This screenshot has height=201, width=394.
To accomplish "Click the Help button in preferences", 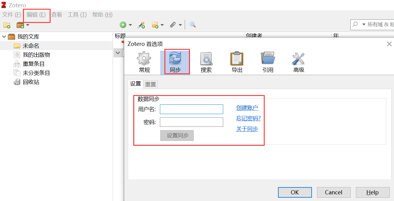I will click(x=372, y=192).
